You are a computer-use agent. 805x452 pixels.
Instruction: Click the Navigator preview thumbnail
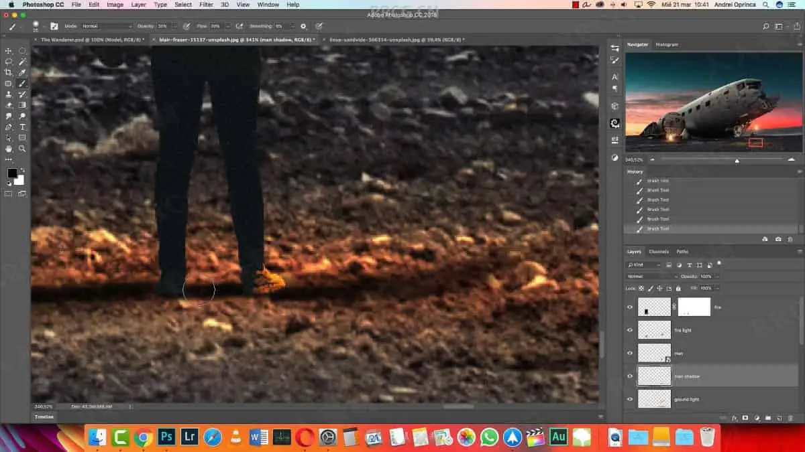coord(714,102)
